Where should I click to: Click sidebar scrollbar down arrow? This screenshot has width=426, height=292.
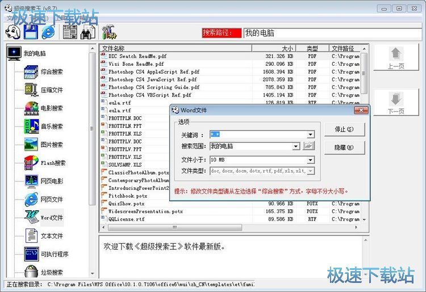pyautogui.click(x=93, y=273)
